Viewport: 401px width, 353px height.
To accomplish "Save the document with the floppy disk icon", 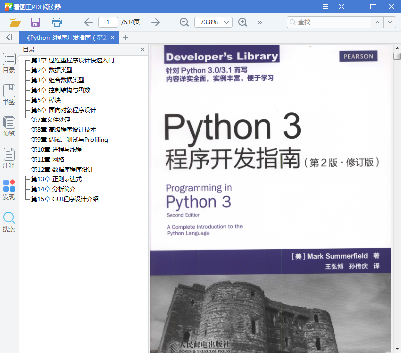I will tap(35, 22).
